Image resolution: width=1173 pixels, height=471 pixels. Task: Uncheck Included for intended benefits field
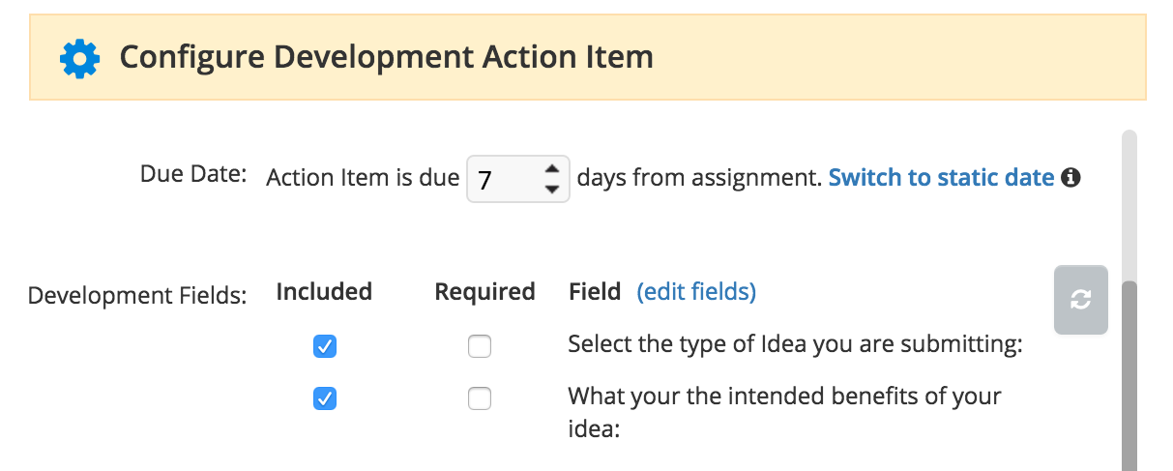[x=325, y=398]
